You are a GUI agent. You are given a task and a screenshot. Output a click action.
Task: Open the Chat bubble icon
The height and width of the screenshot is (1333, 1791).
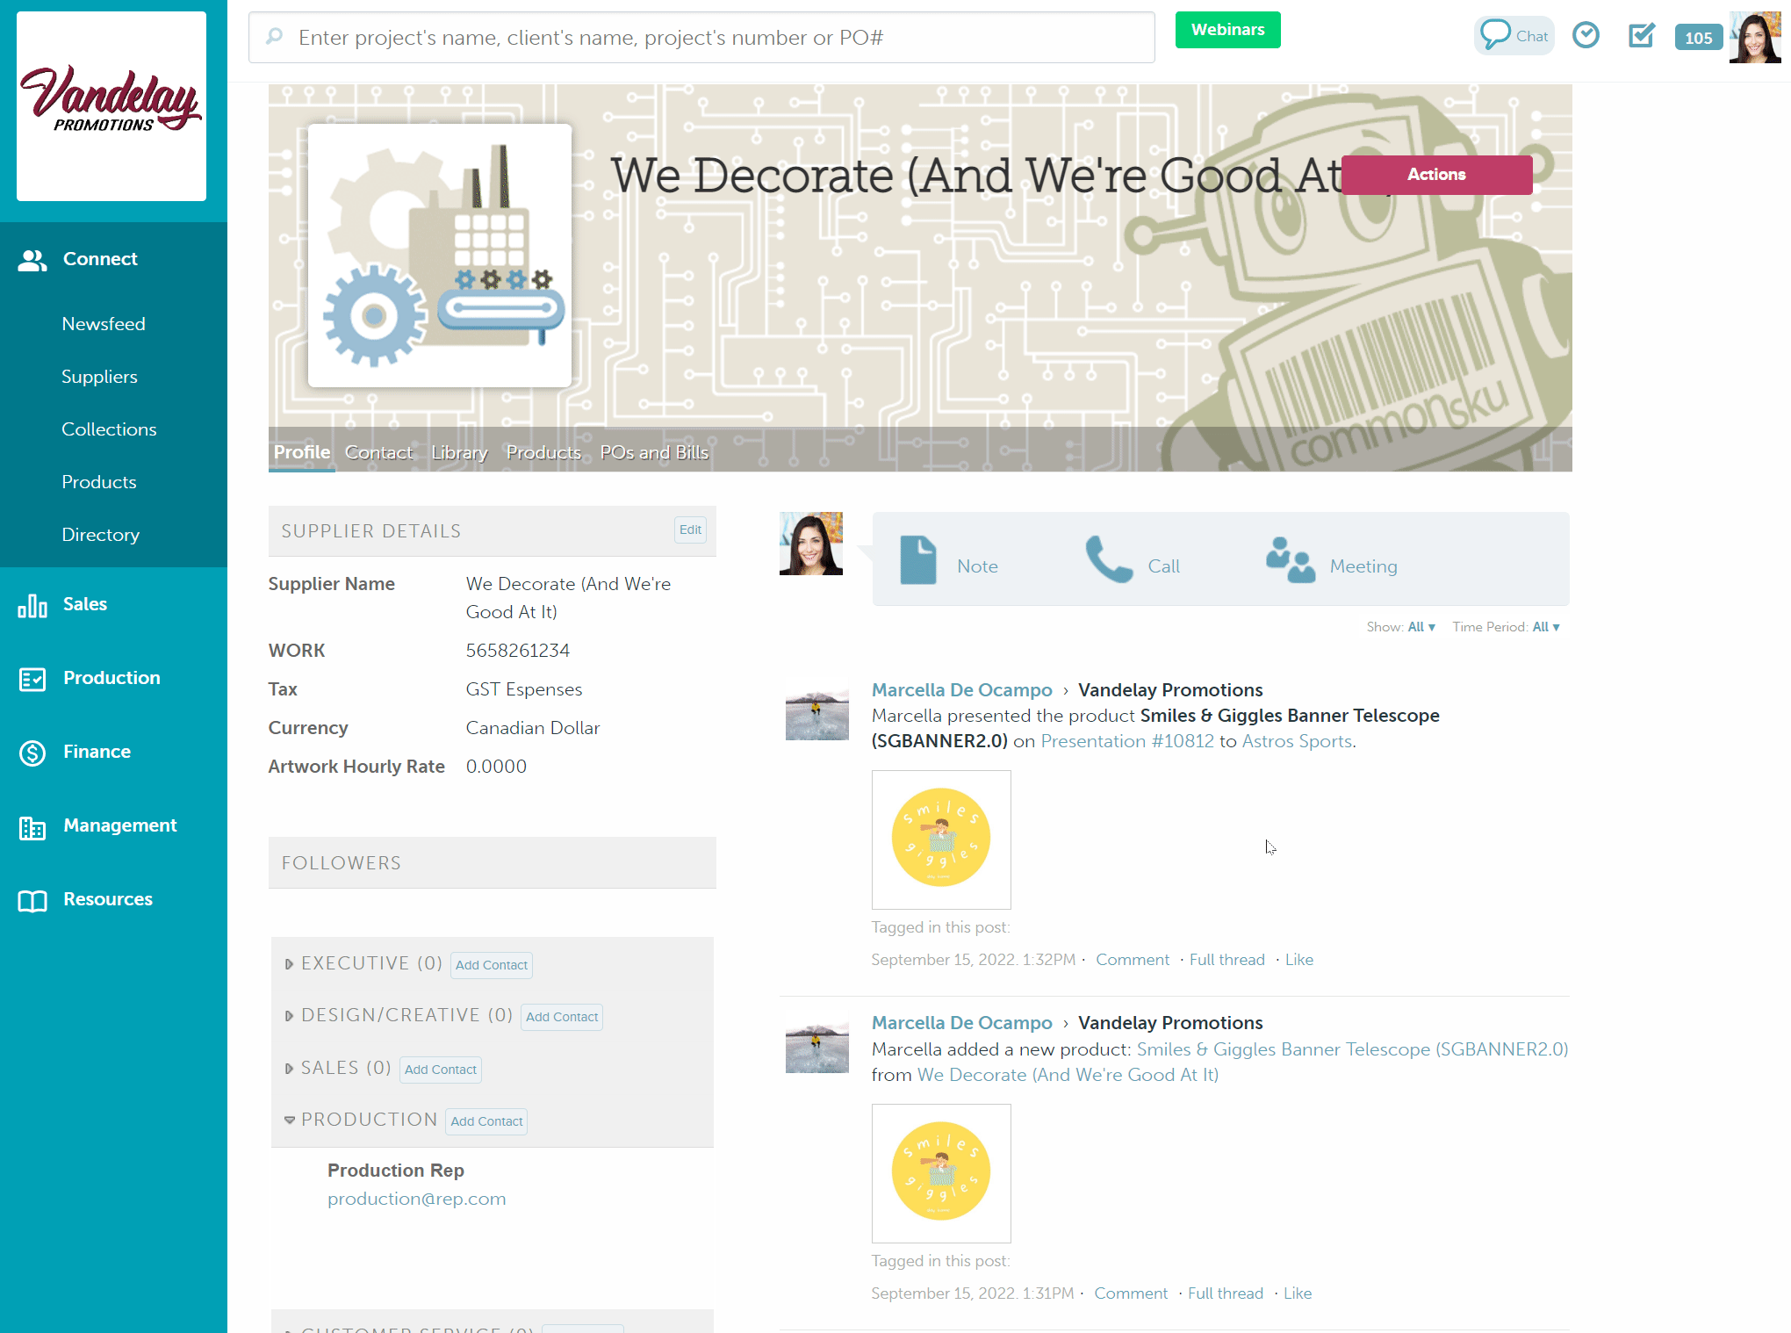click(1495, 35)
